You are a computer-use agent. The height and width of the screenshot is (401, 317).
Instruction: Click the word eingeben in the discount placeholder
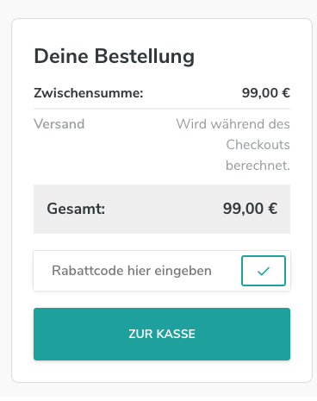point(183,271)
